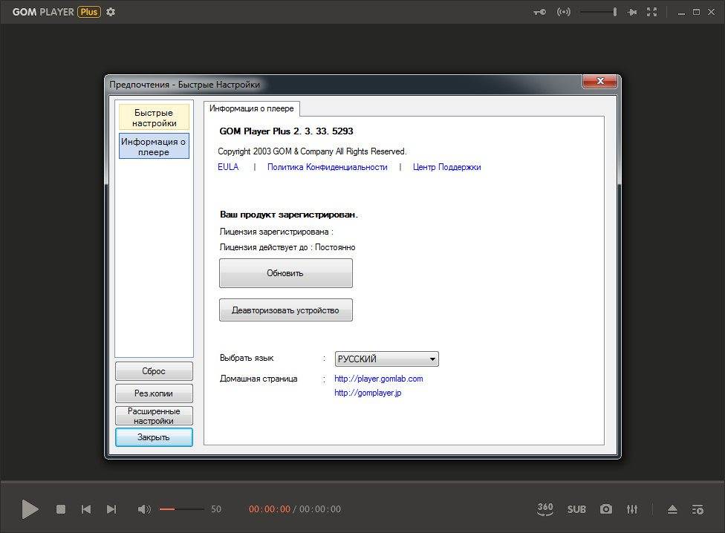Skip to previous track icon
This screenshot has height=533, width=725.
pos(86,509)
